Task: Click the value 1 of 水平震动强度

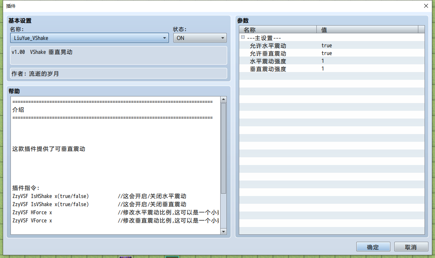Action: 323,61
